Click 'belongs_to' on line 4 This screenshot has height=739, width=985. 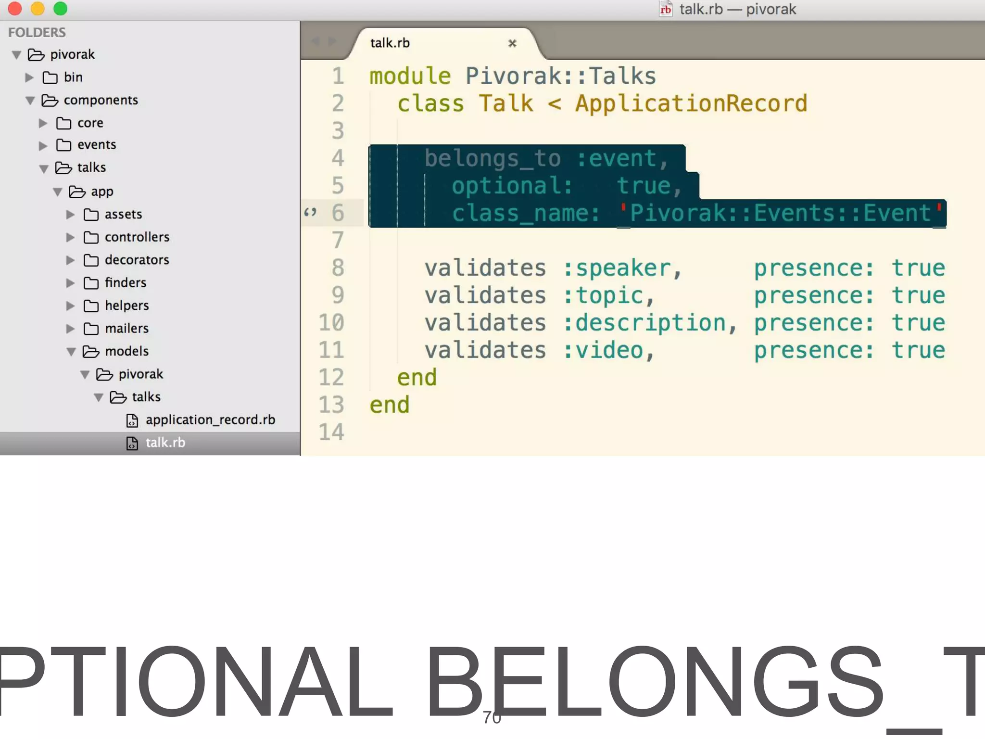493,159
